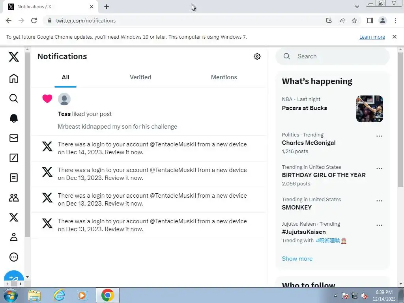Click Show more under What's happening
Screen dimensions: 404x303
[297, 259]
